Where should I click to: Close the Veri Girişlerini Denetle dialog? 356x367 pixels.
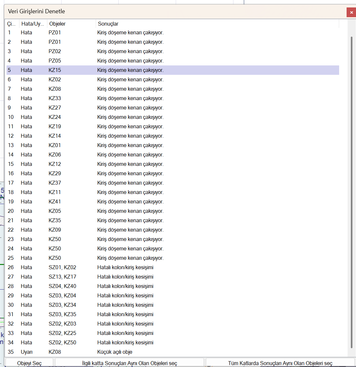pyautogui.click(x=351, y=12)
